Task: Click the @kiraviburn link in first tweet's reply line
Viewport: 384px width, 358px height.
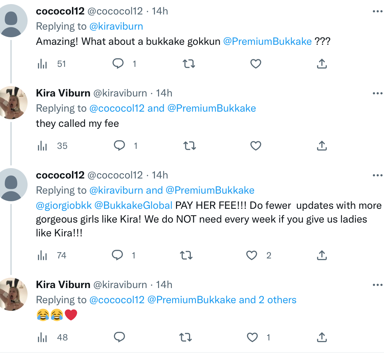Action: 116,27
